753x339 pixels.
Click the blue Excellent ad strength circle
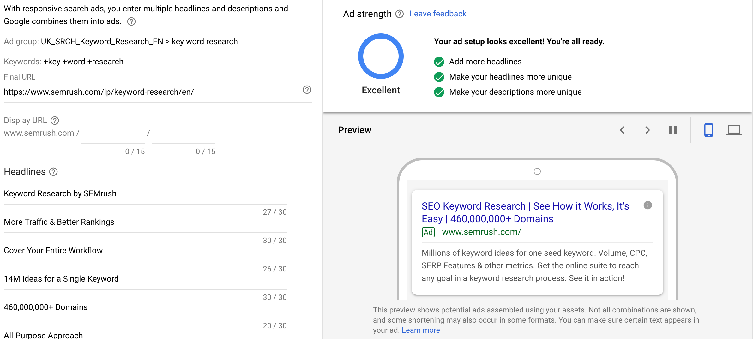tap(381, 56)
